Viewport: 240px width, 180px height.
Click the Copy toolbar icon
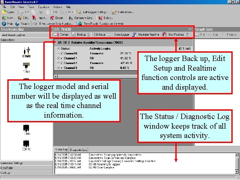click(33, 12)
